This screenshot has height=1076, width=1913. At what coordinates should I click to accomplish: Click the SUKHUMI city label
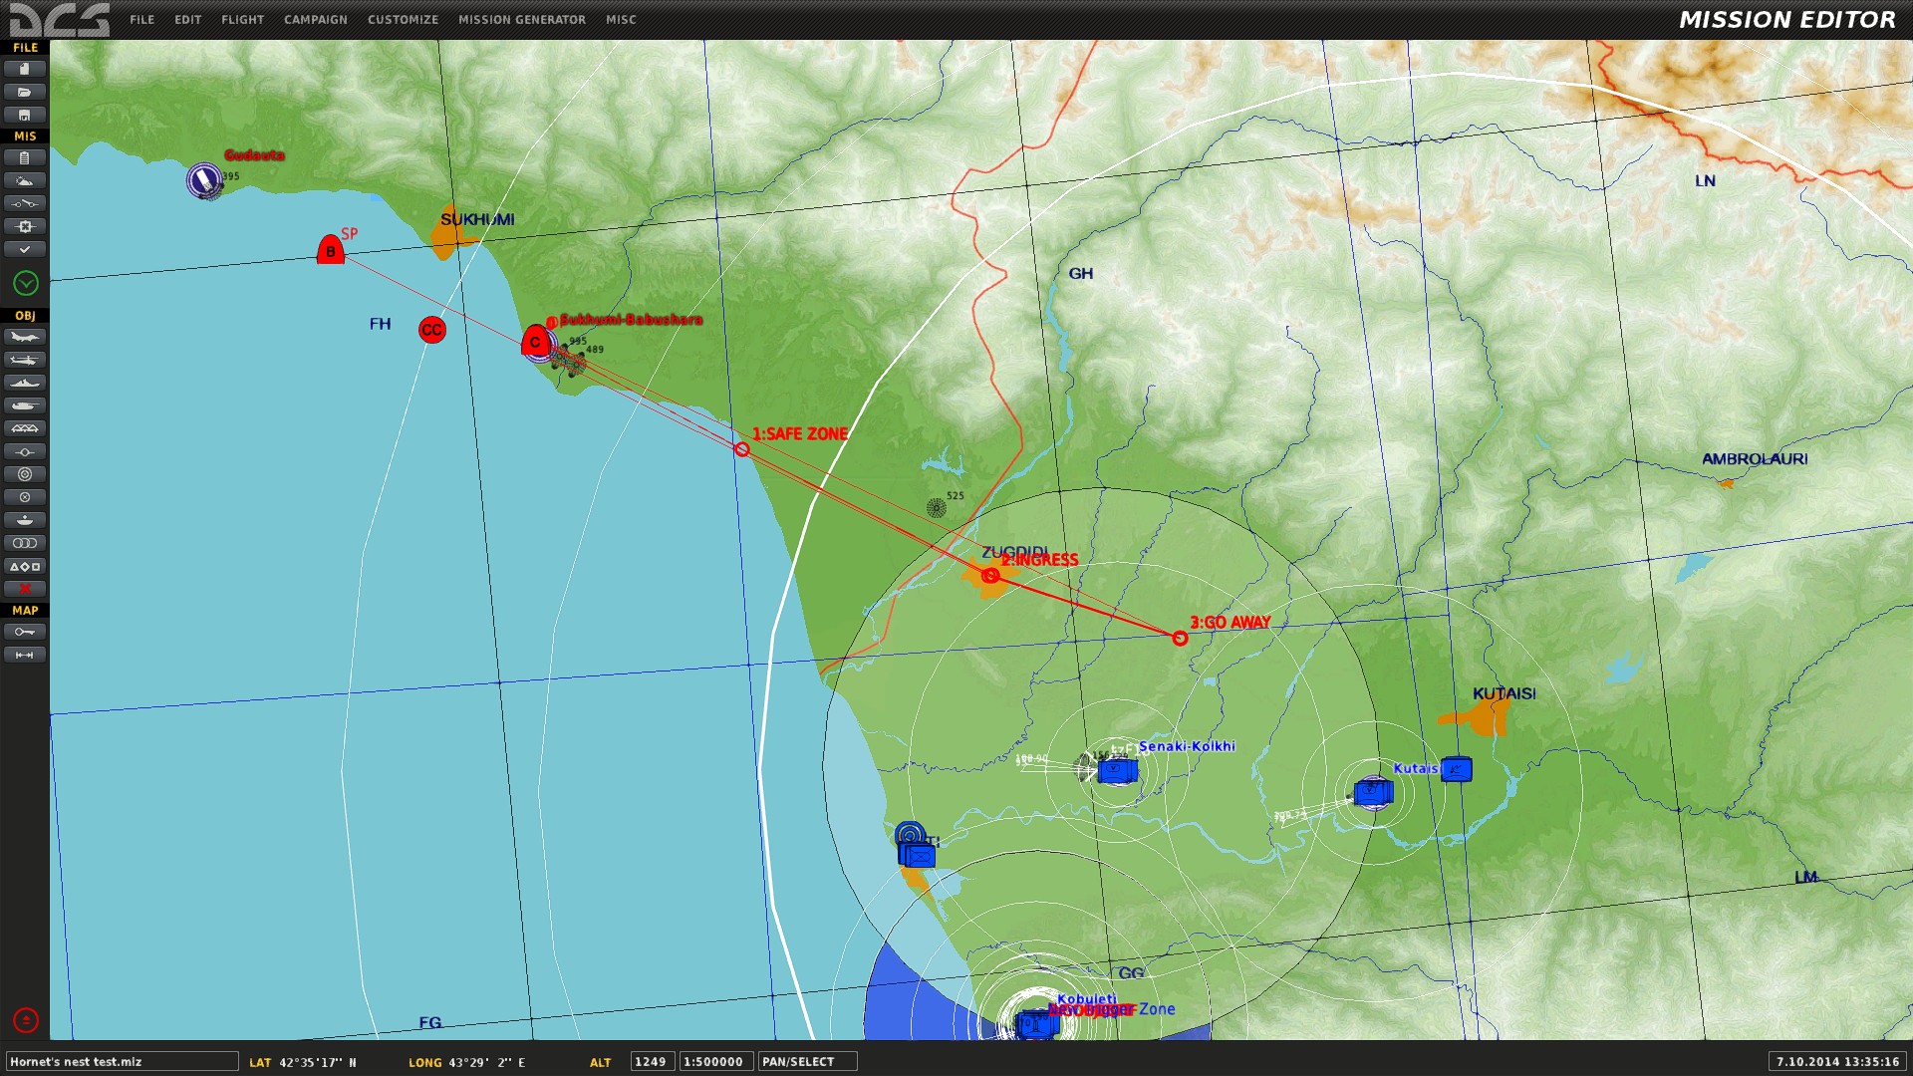pos(478,219)
